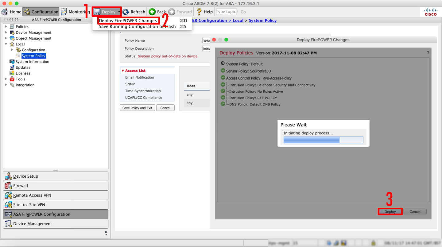Click the Go button beside search
This screenshot has height=247, width=442.
[x=243, y=12]
